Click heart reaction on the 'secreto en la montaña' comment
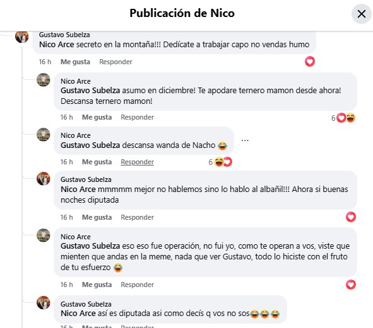This screenshot has height=328, width=373. (x=310, y=62)
